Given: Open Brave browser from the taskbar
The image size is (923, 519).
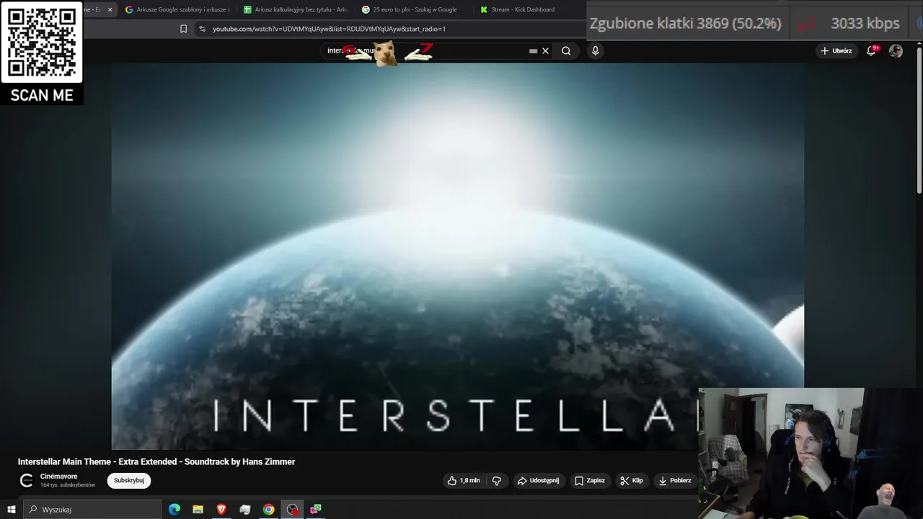Looking at the screenshot, I should click(x=221, y=510).
